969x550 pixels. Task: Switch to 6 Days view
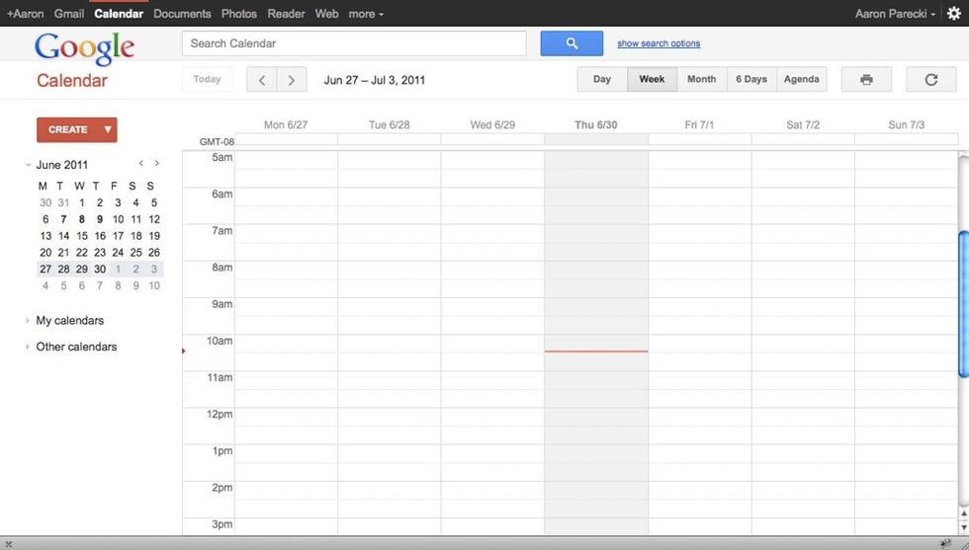(x=751, y=80)
